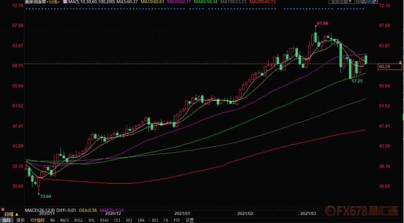Screen dimensions: 404x223
Task: Select the RSI indicator
Action: coord(153,220)
